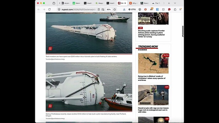This screenshot has width=219, height=123.
Task: Click the seal and rock-thrower thumbnail
Action: click(x=153, y=95)
